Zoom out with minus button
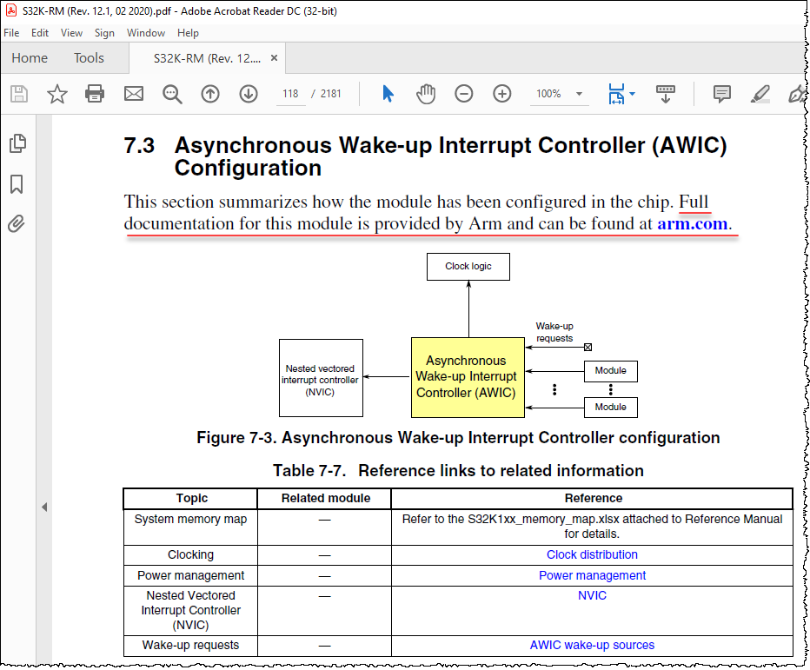 click(x=464, y=94)
